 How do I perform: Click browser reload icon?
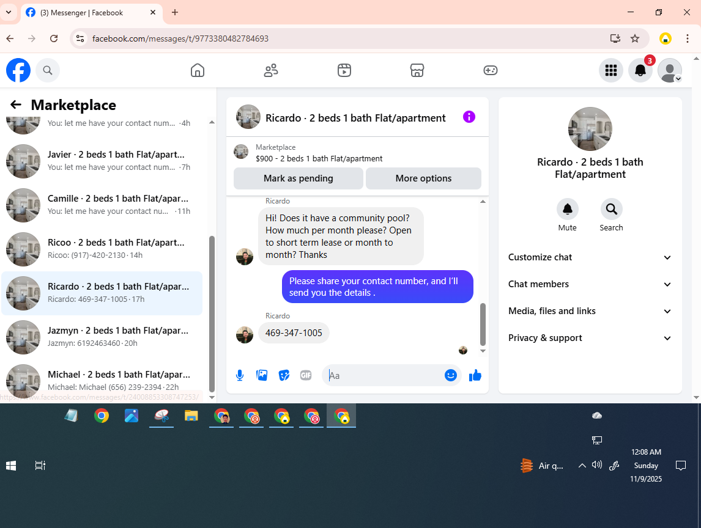click(54, 38)
